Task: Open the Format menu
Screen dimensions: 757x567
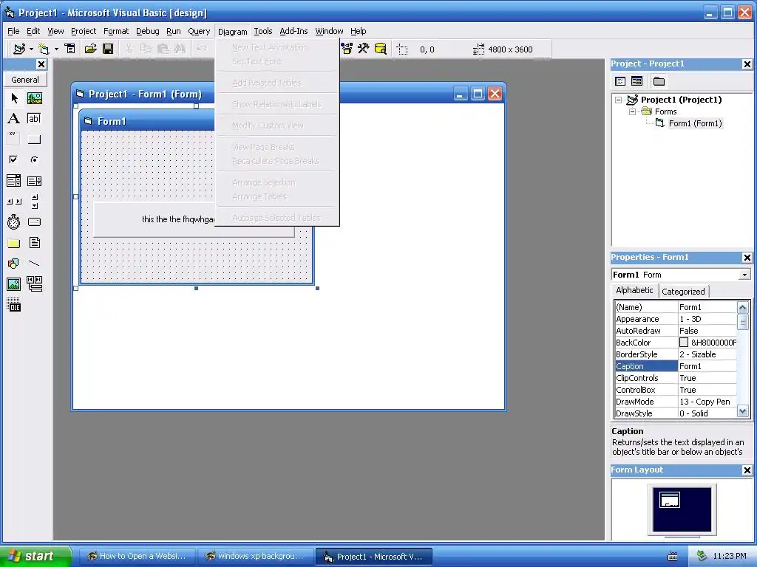Action: pos(116,31)
